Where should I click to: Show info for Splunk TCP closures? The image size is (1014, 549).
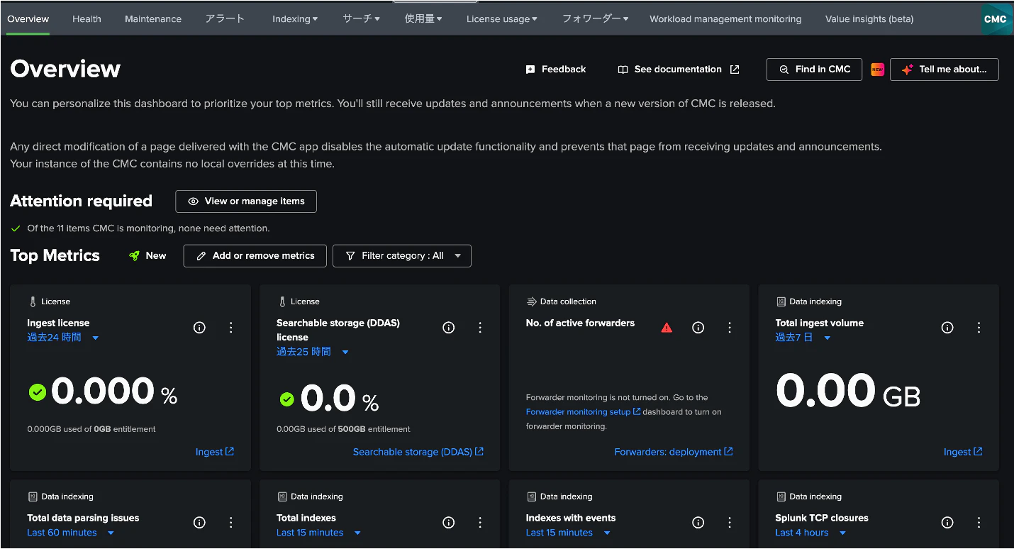947,523
